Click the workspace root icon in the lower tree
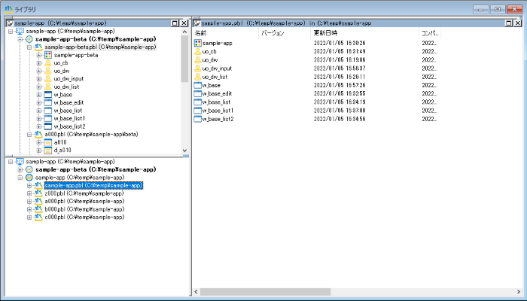Viewport: 527px width, 301px height. [19, 161]
